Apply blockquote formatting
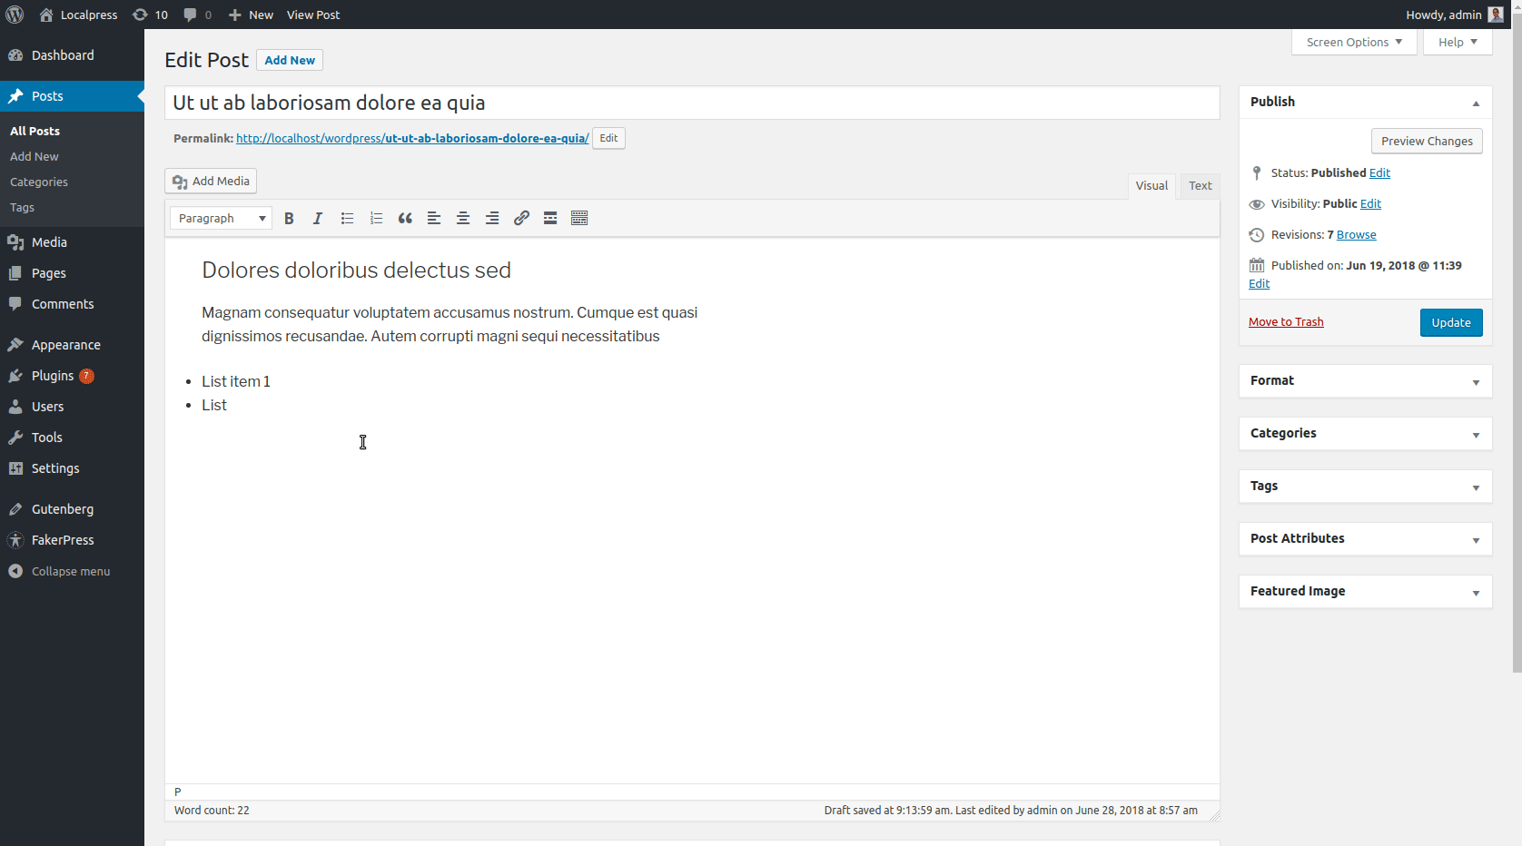This screenshot has width=1522, height=846. tap(405, 218)
